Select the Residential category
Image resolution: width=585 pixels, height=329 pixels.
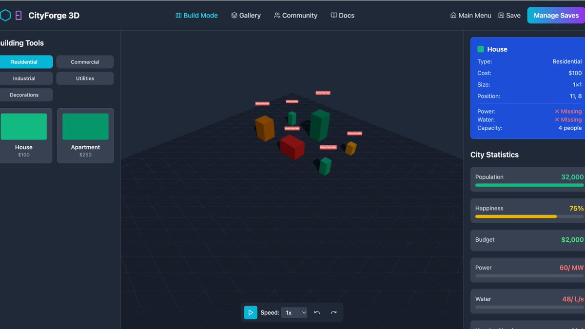(24, 62)
